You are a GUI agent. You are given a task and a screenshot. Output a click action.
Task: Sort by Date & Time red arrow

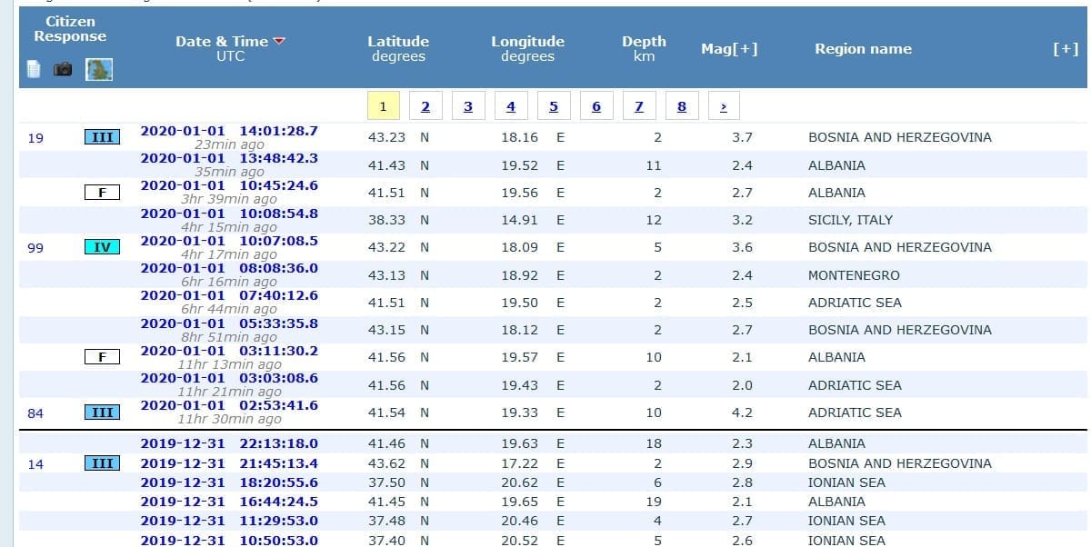[x=279, y=41]
